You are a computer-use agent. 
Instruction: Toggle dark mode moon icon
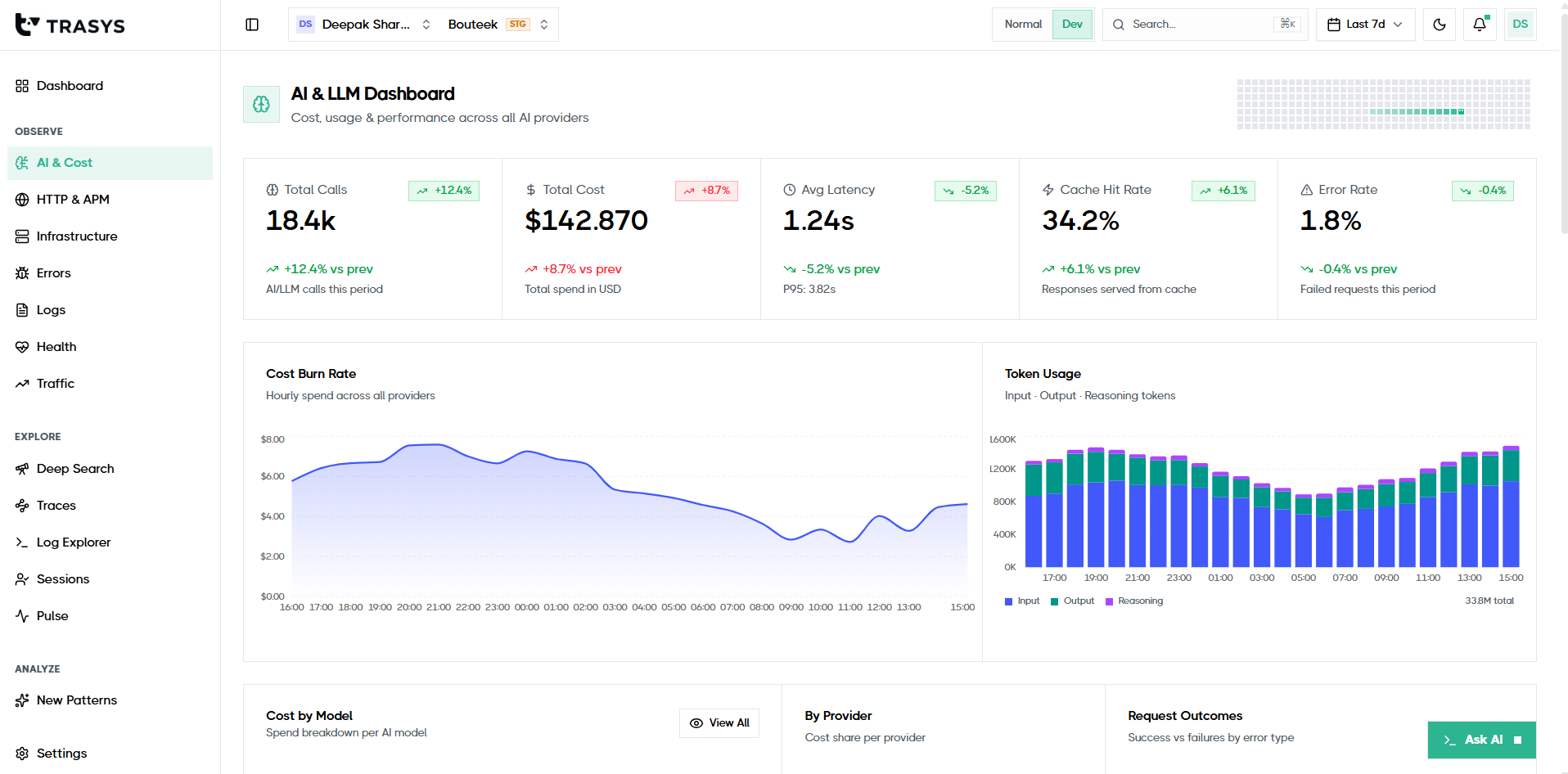(1440, 25)
